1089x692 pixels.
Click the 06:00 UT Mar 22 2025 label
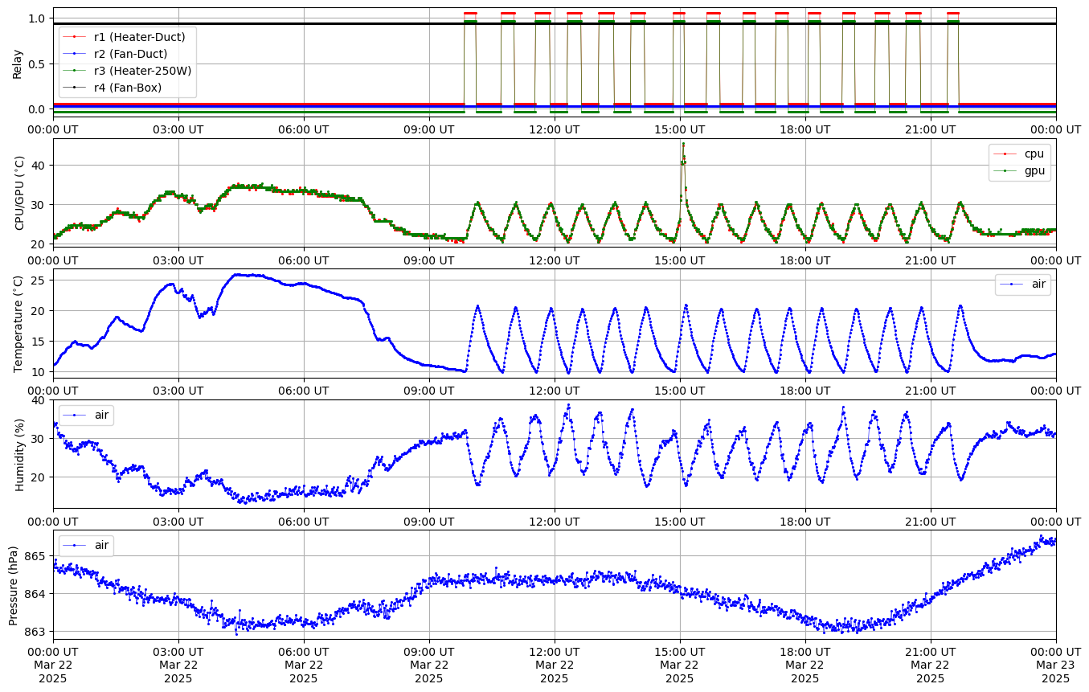click(304, 665)
